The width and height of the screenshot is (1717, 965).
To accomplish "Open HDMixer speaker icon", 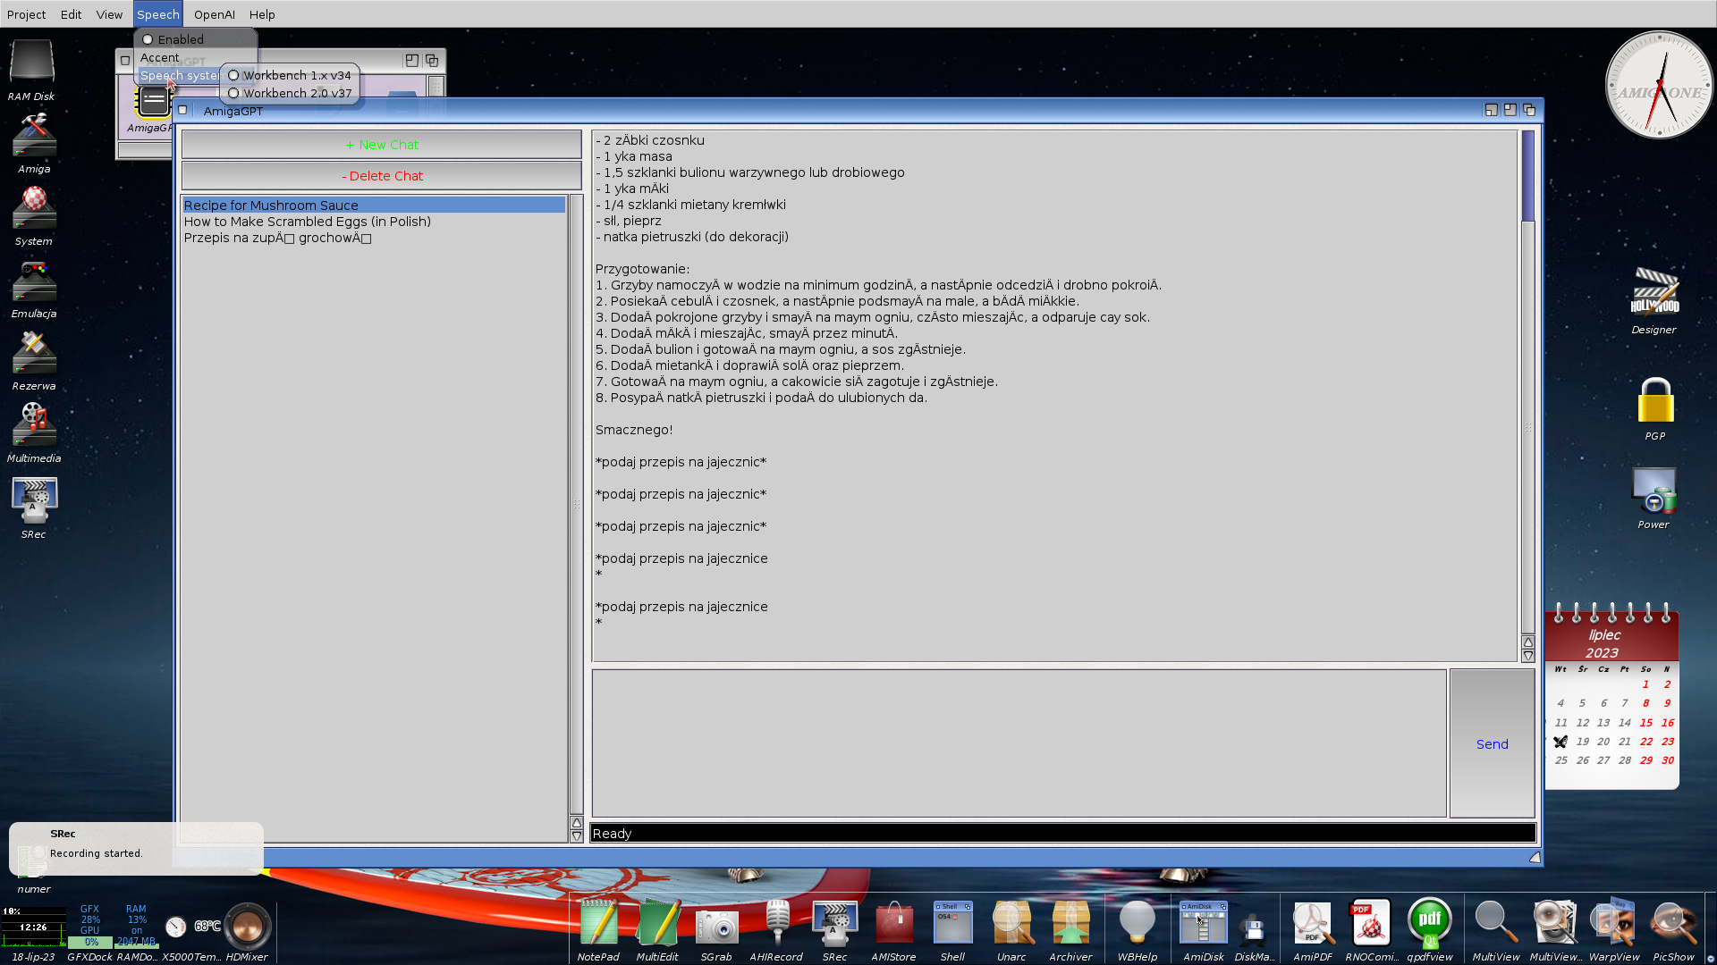I will (247, 926).
